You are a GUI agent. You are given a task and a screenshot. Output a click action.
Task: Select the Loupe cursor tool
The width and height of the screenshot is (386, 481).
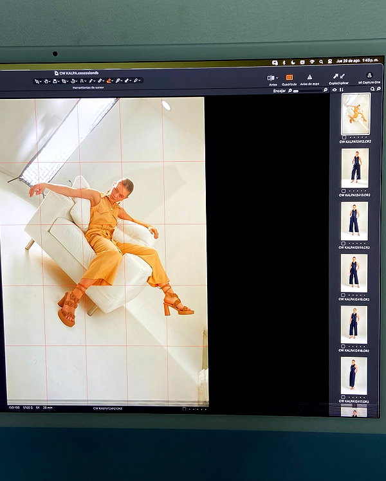pos(55,81)
